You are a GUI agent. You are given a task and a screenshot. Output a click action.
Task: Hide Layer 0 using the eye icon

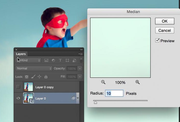tap(18, 98)
